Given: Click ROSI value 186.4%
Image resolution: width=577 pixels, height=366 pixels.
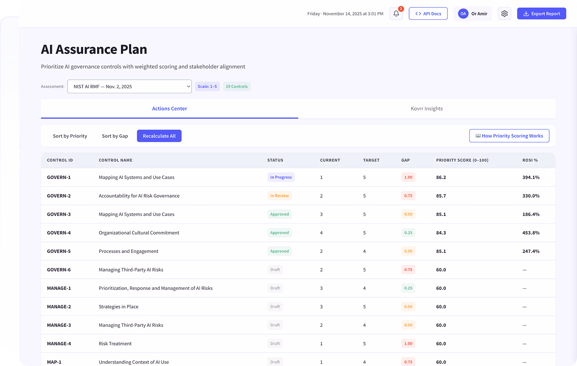Looking at the screenshot, I should [531, 214].
